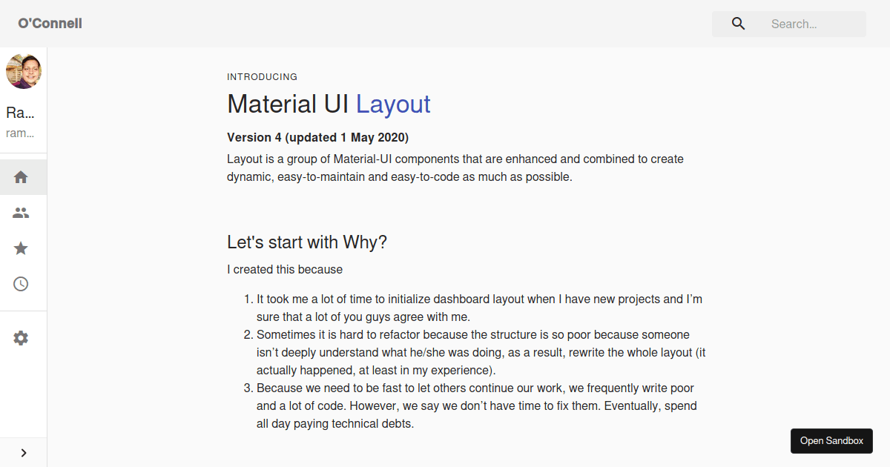Select the Home icon in the sidebar
The image size is (890, 467).
click(x=21, y=177)
